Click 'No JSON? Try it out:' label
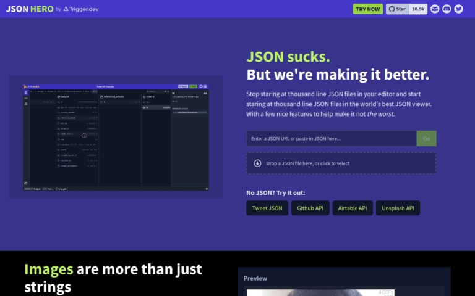475x296 pixels. [x=276, y=192]
